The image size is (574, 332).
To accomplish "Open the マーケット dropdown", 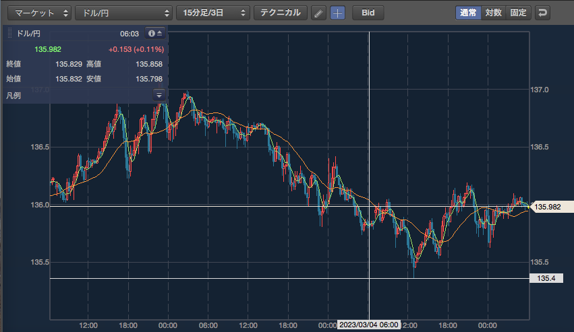I will 39,13.
